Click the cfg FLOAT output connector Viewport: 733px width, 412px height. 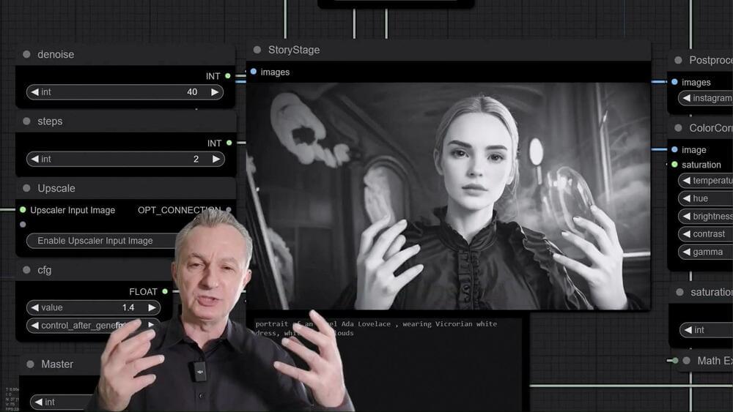point(165,291)
